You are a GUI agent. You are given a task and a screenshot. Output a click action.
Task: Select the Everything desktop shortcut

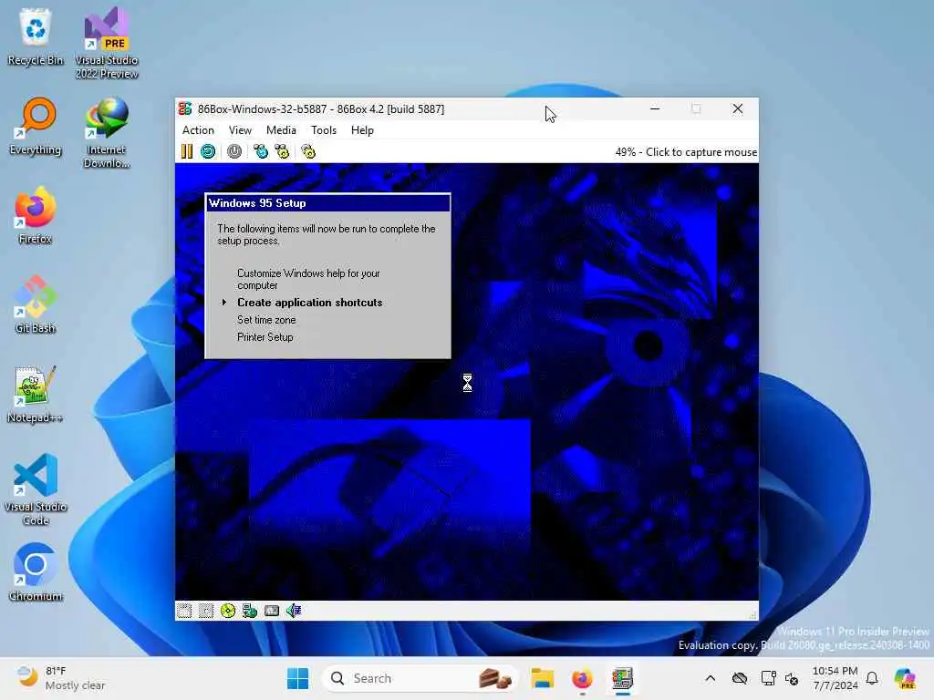(x=36, y=126)
